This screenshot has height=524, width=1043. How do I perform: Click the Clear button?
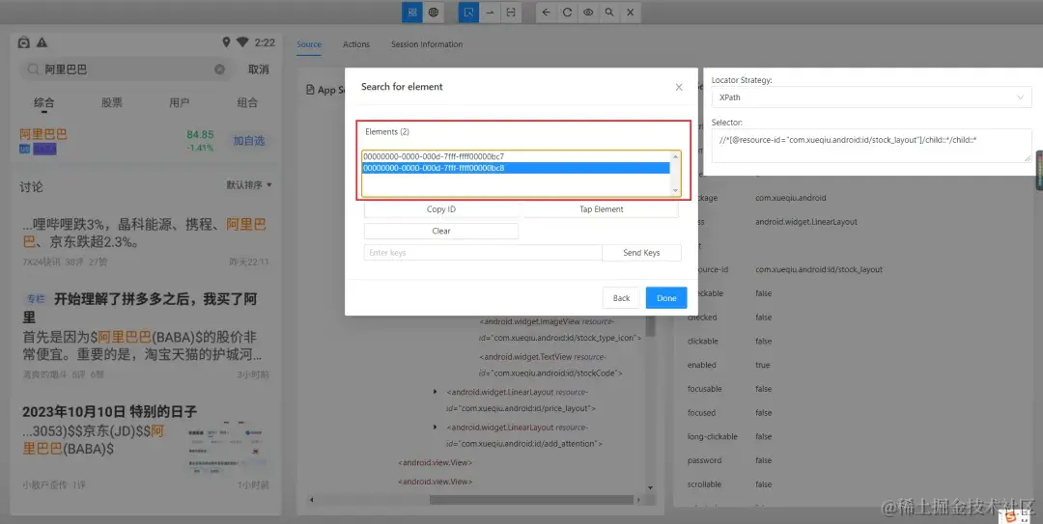441,231
